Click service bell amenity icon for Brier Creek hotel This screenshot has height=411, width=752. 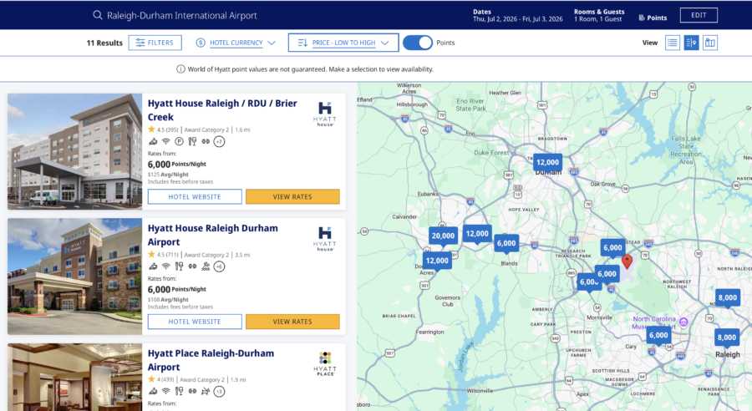(x=153, y=141)
